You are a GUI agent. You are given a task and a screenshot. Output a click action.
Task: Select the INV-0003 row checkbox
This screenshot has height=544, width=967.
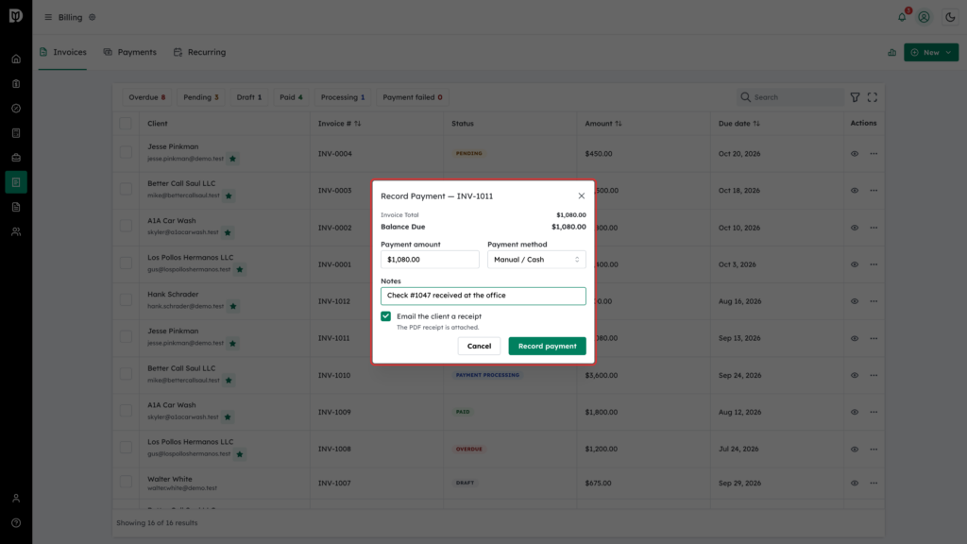click(126, 189)
